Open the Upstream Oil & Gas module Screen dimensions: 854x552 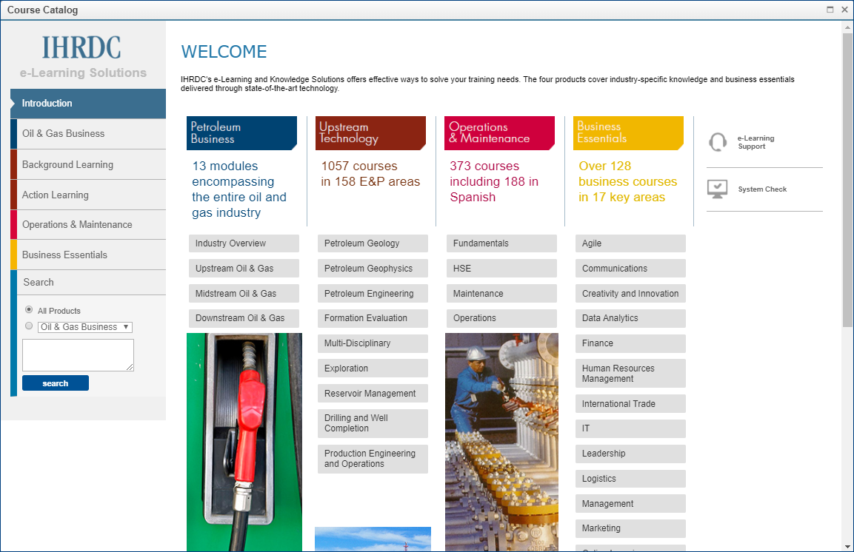(244, 268)
